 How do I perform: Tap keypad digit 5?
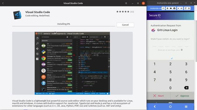coord(170,72)
